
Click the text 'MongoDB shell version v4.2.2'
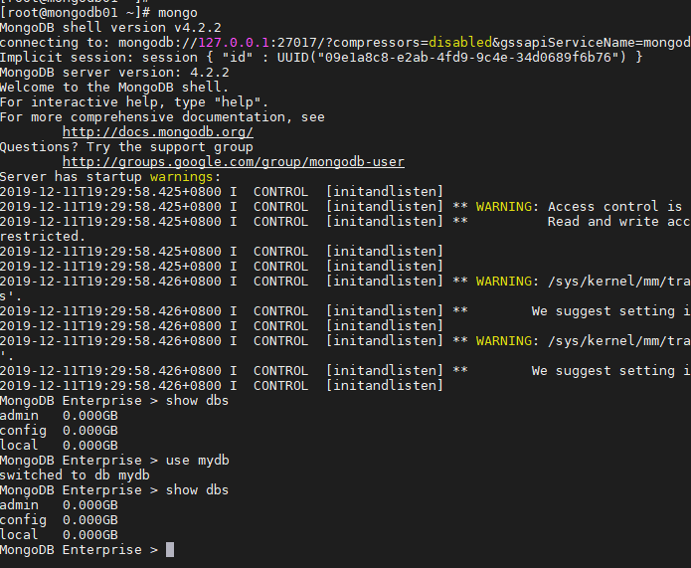[110, 28]
